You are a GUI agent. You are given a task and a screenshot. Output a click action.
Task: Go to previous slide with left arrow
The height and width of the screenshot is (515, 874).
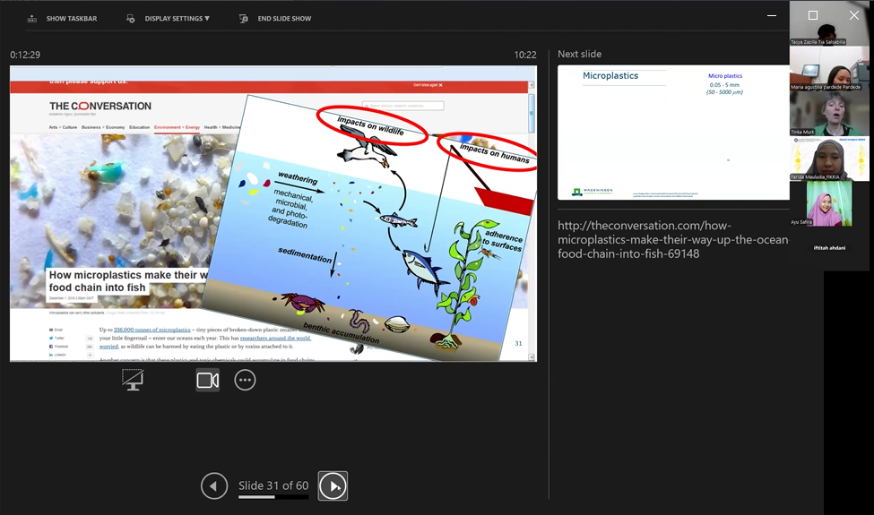[x=213, y=485]
